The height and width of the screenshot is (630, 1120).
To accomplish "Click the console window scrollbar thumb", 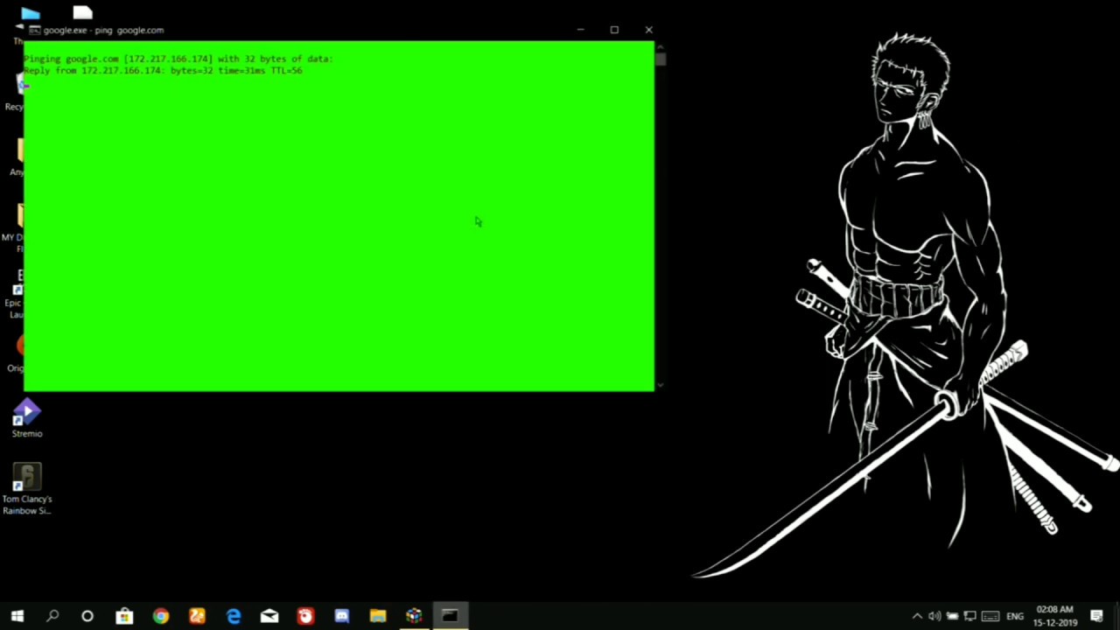I will (x=661, y=59).
